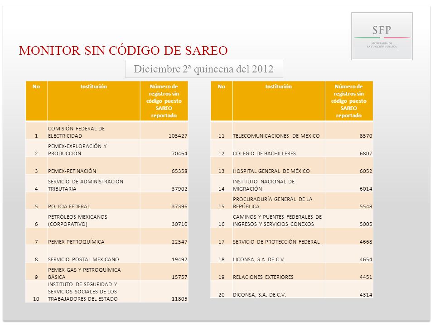
Task: Click the SFP logo image
Action: point(382,36)
